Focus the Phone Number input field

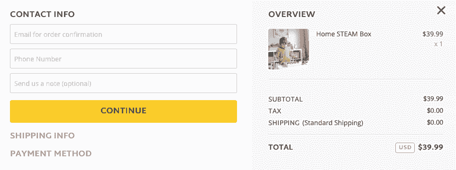pyautogui.click(x=123, y=59)
